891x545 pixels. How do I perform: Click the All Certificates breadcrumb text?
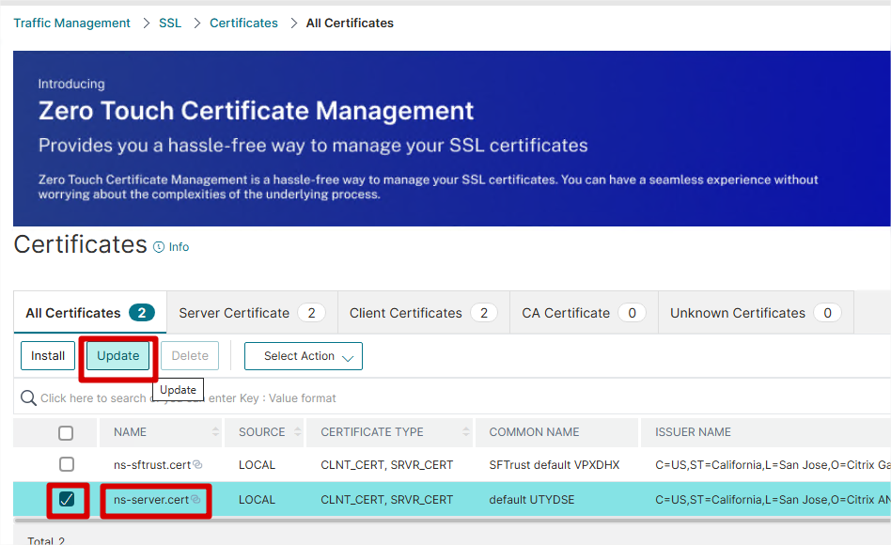(350, 23)
